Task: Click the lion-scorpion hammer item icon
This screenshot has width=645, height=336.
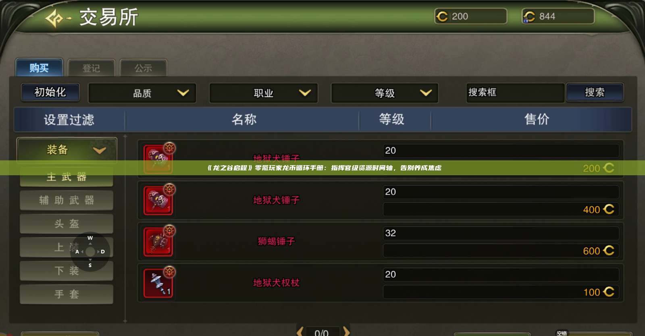Action: pyautogui.click(x=158, y=242)
